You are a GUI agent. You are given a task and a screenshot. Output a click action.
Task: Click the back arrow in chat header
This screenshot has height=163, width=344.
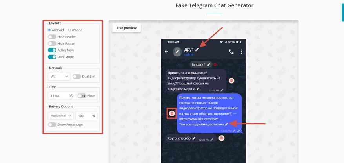click(x=167, y=52)
